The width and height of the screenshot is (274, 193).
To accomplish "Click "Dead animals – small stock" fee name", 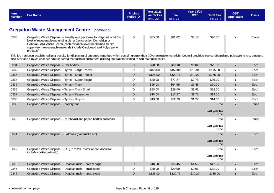I will tap(63, 169).
